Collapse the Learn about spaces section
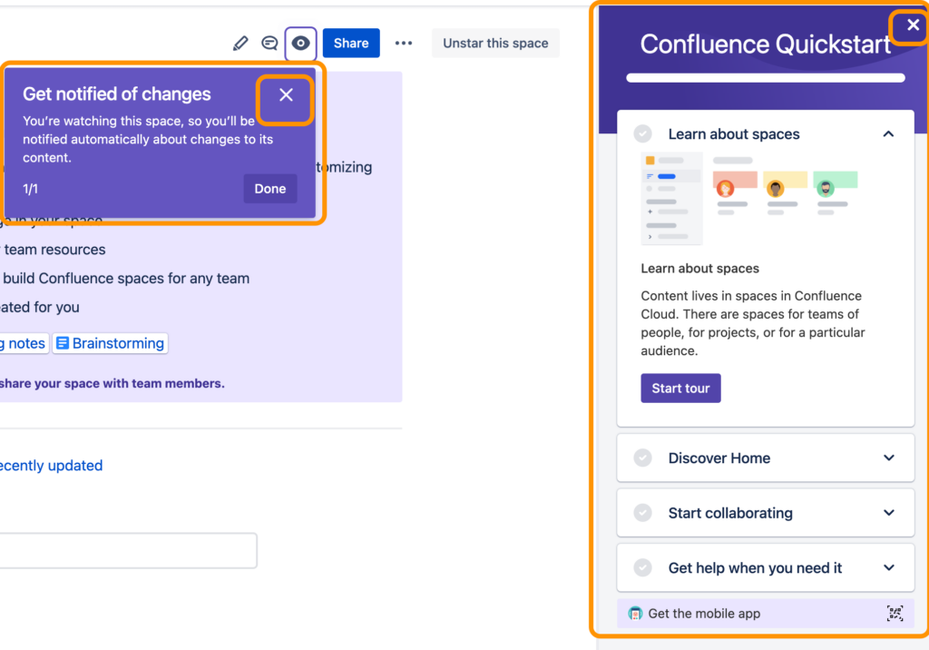This screenshot has width=929, height=650. coord(888,134)
